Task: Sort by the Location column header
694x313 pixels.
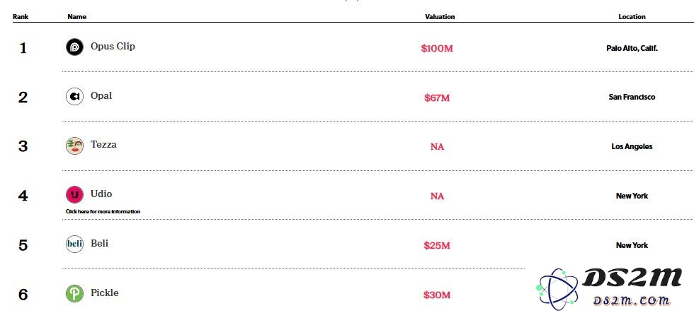Action: (632, 17)
